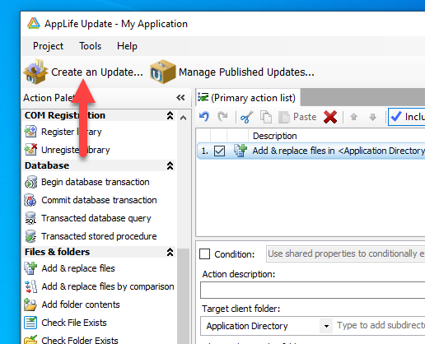
Task: Click the COM Registration heading
Action: click(x=65, y=115)
